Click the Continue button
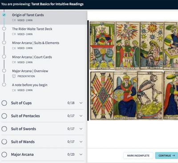The height and width of the screenshot is (163, 178). 166,155
